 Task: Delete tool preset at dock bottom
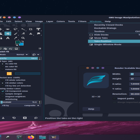25,118
